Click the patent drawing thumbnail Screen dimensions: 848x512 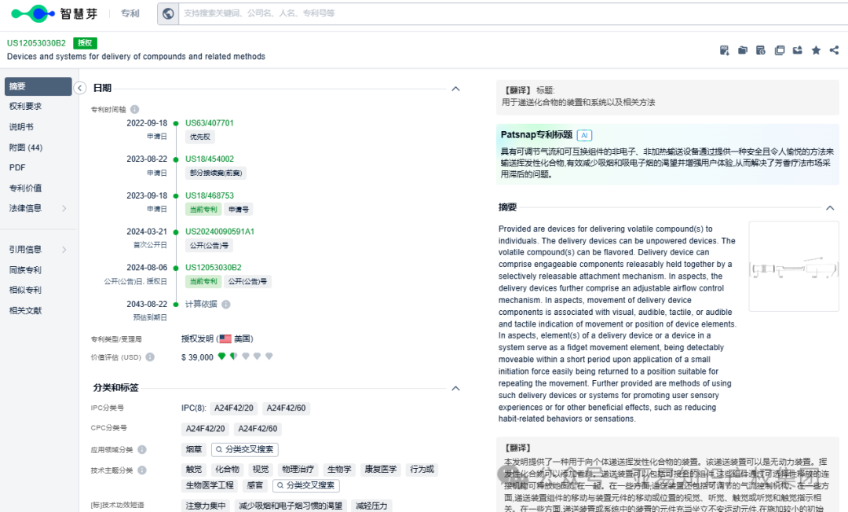pyautogui.click(x=793, y=269)
